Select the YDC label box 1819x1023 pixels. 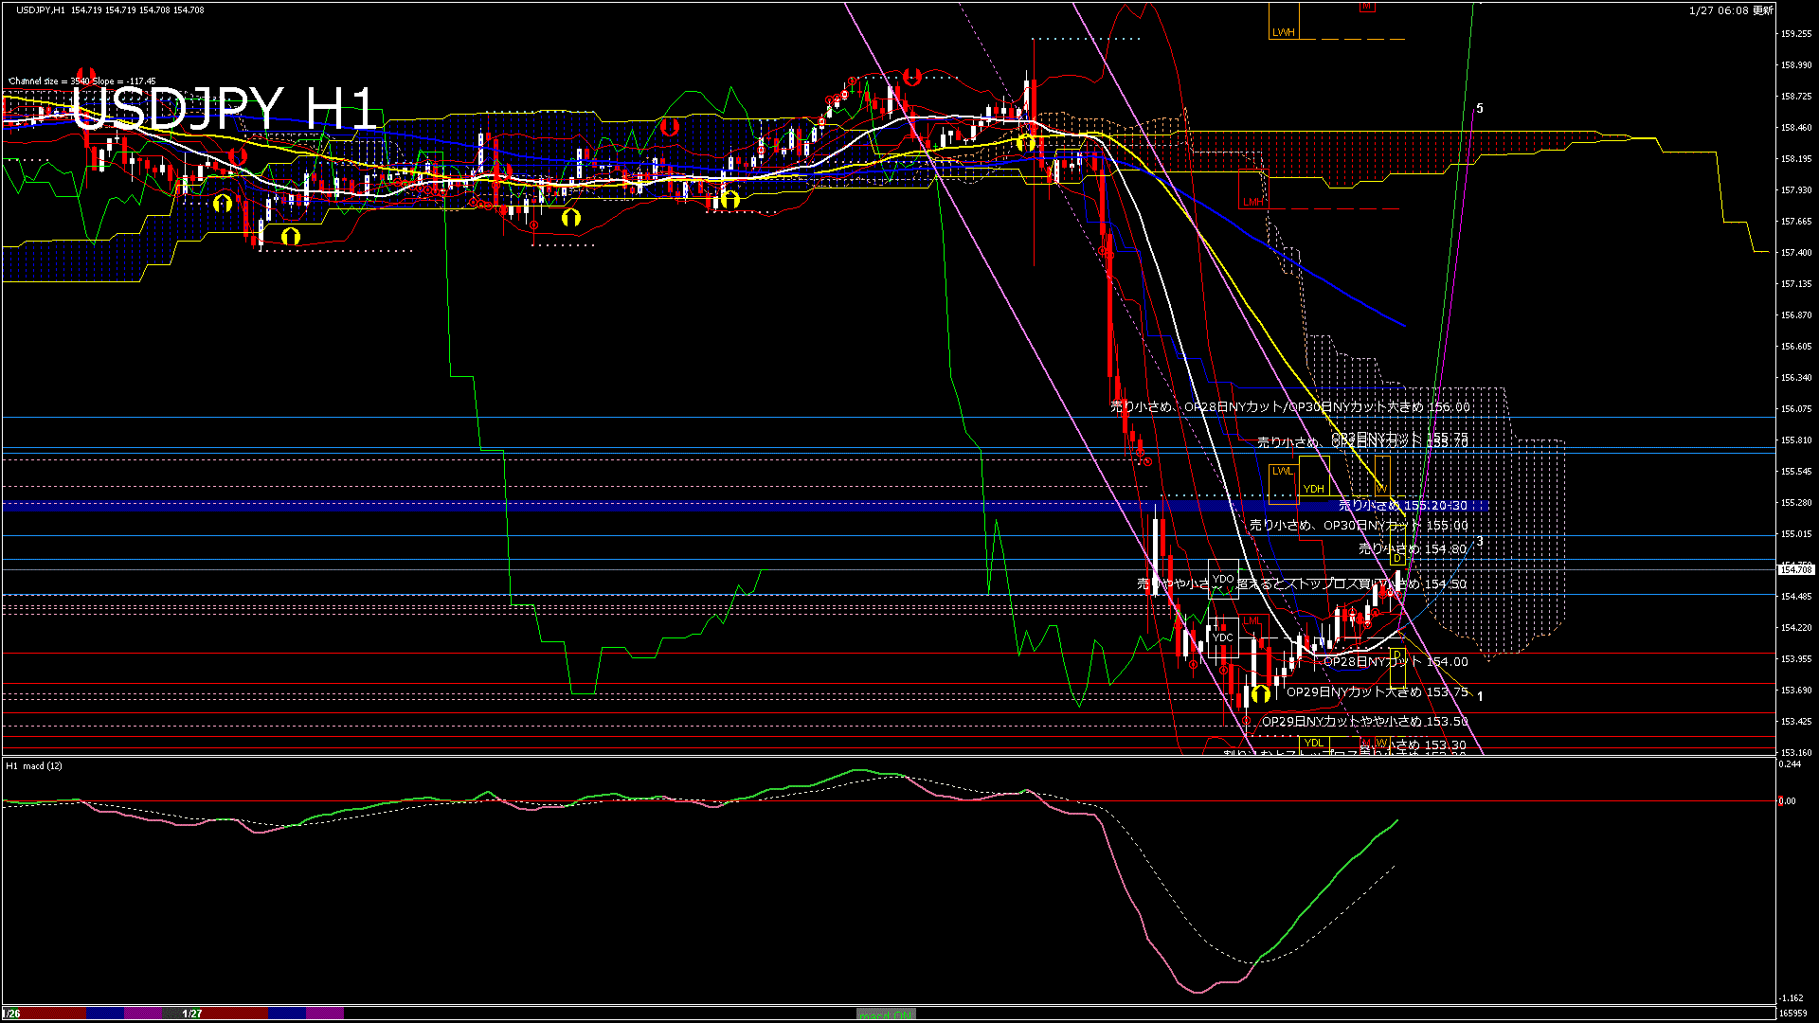(1223, 637)
